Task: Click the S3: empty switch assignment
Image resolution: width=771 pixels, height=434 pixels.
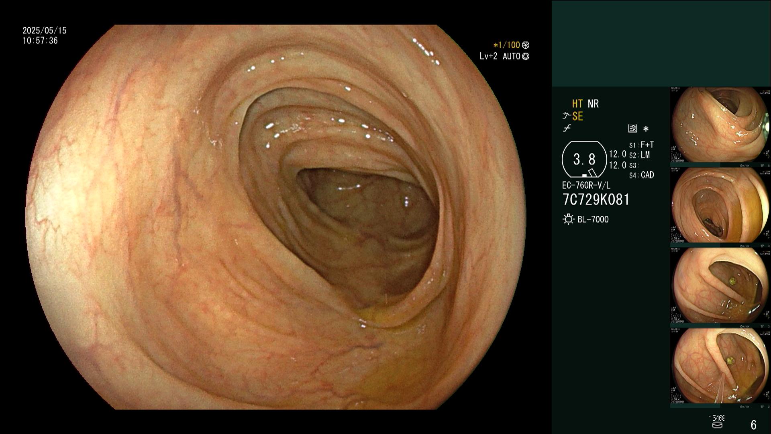Action: pos(634,165)
